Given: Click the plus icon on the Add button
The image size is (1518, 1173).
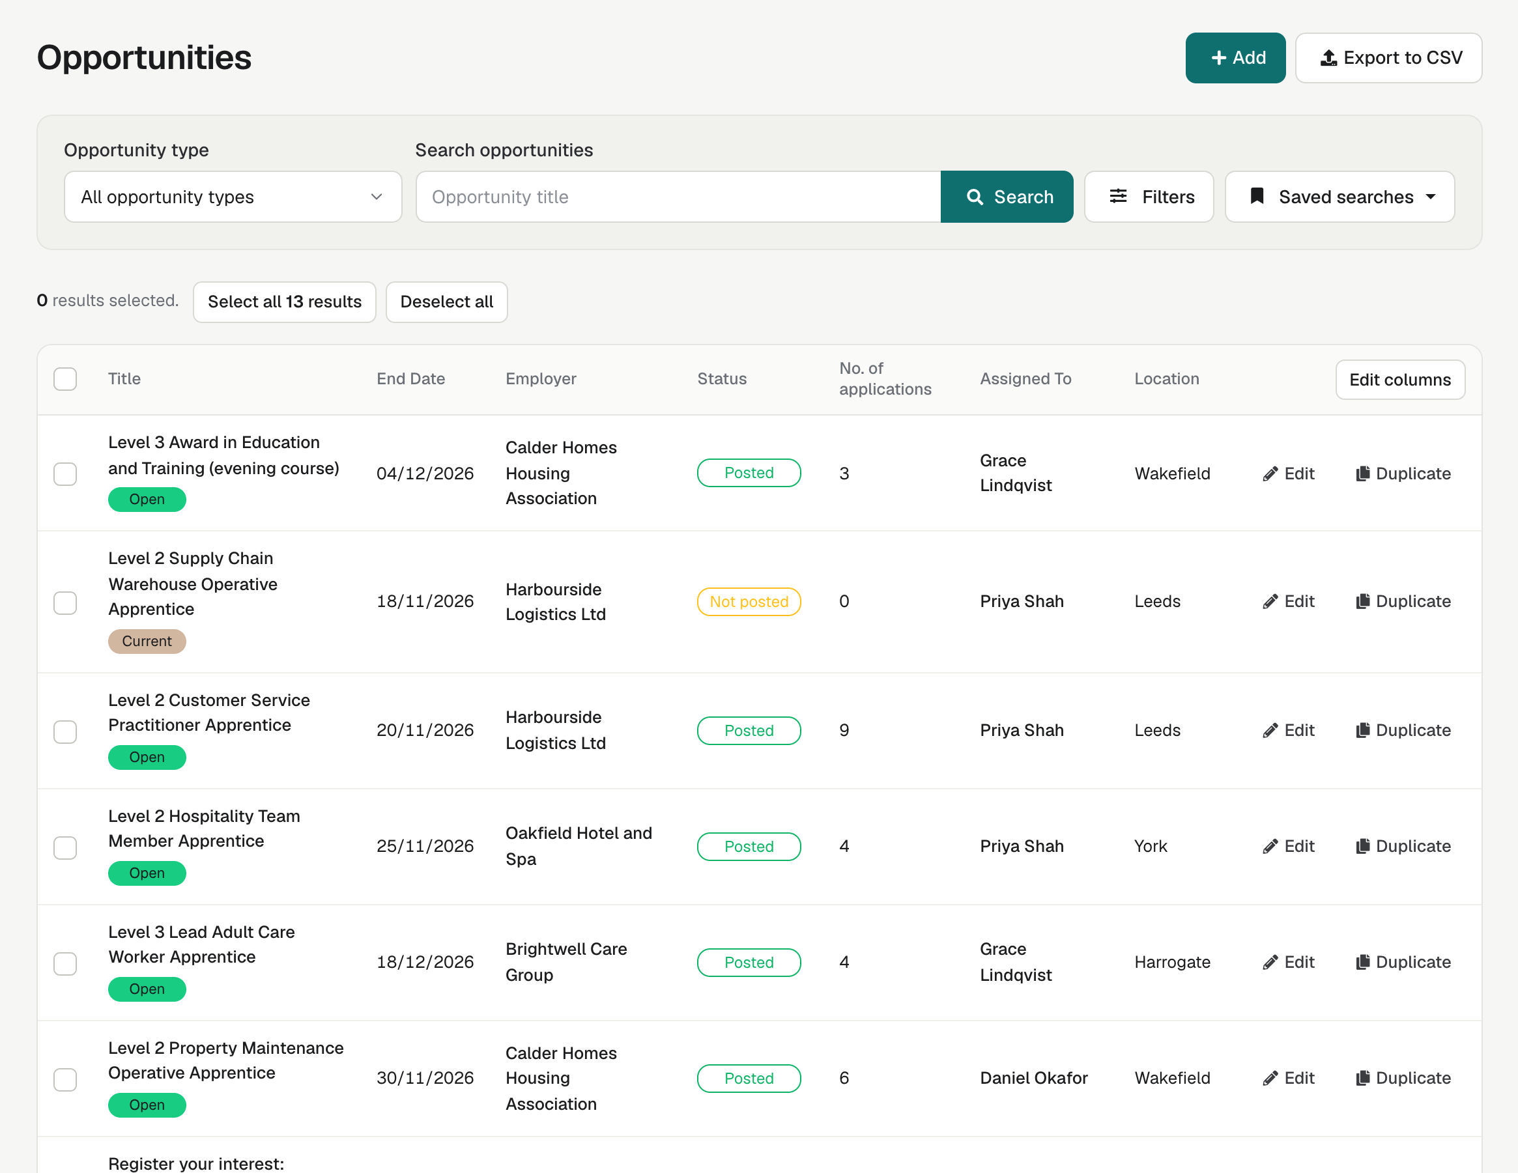Looking at the screenshot, I should 1218,58.
